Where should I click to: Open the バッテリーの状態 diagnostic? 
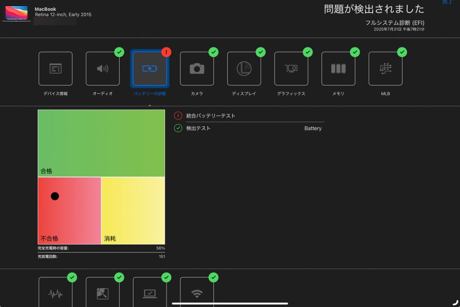pyautogui.click(x=150, y=68)
